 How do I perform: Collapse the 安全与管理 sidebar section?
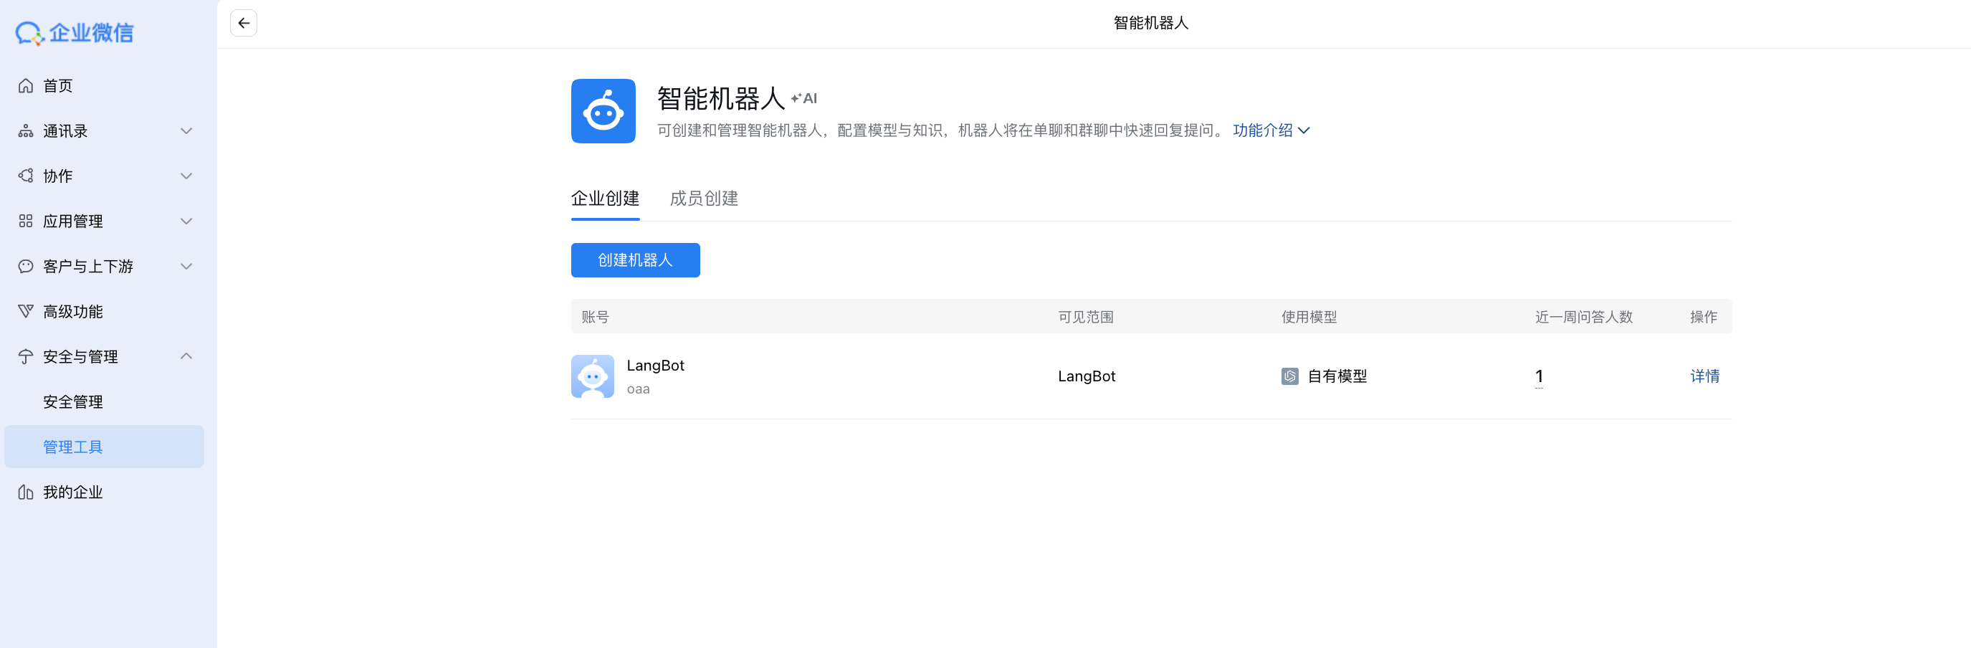pyautogui.click(x=186, y=356)
